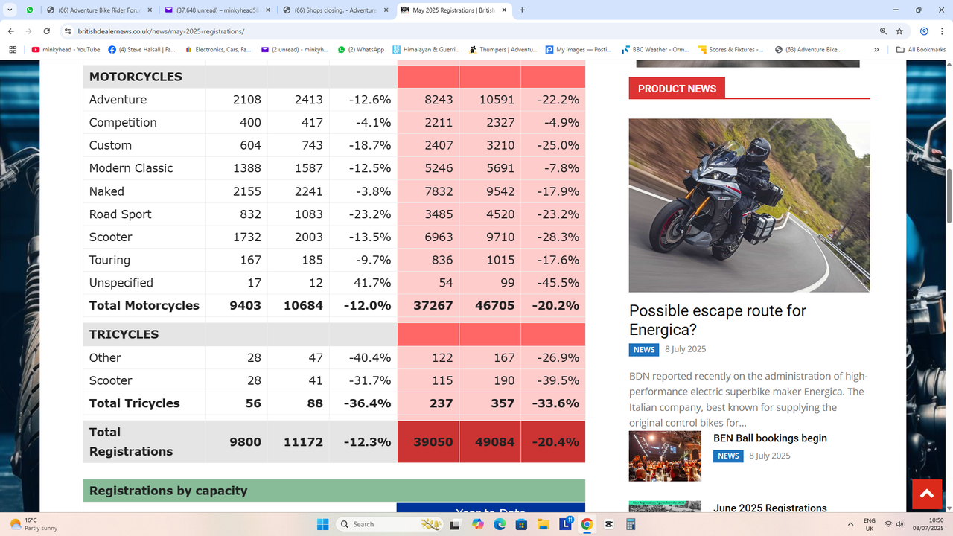Select the 'Total Motorcycles' row label
The height and width of the screenshot is (536, 953).
tap(144, 306)
